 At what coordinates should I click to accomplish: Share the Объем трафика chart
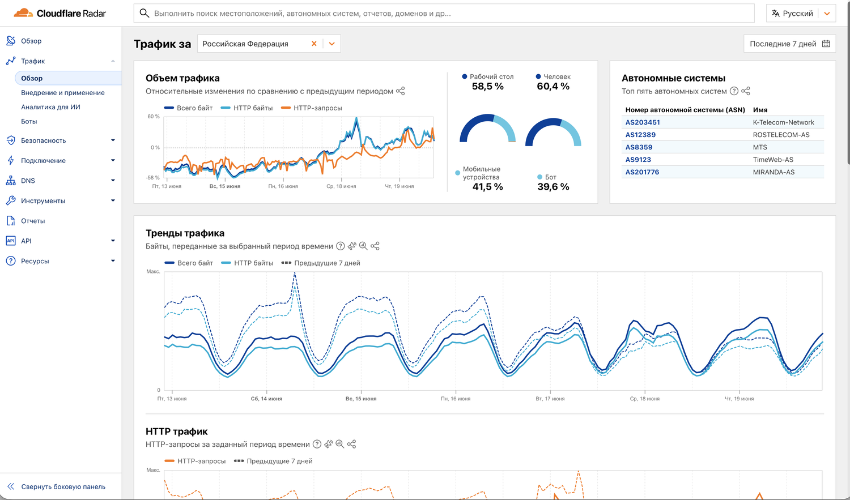[401, 91]
